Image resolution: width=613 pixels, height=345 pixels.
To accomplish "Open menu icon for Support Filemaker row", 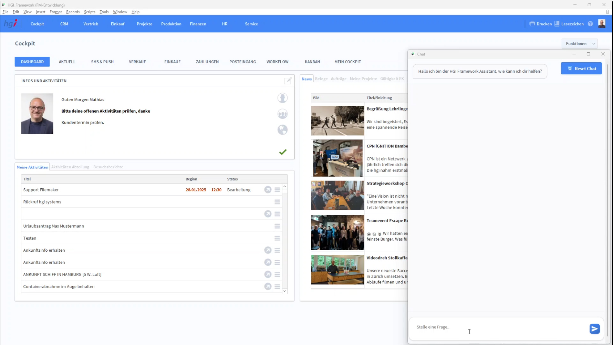I will click(277, 190).
